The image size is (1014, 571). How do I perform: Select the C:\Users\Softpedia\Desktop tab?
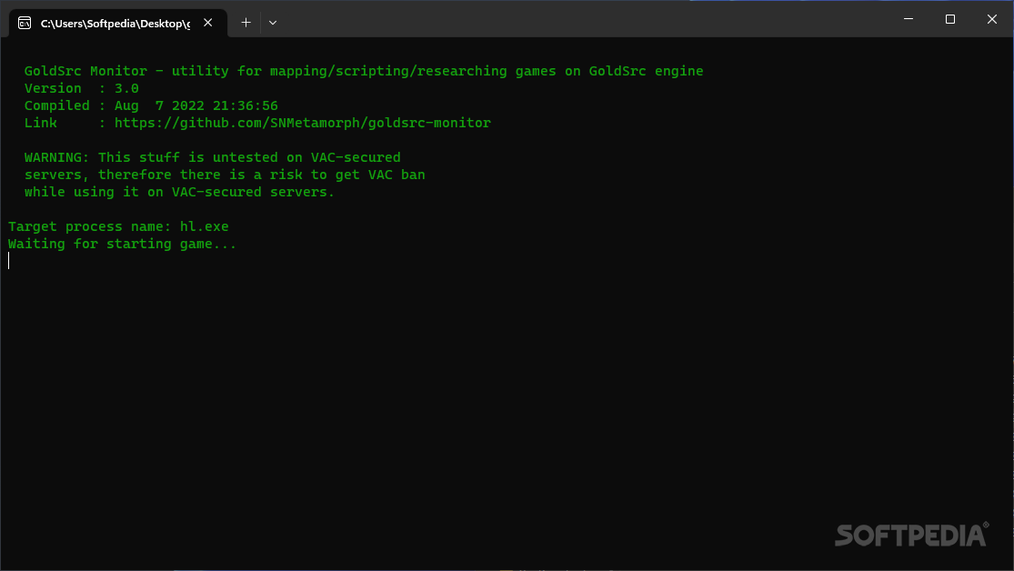coord(118,24)
